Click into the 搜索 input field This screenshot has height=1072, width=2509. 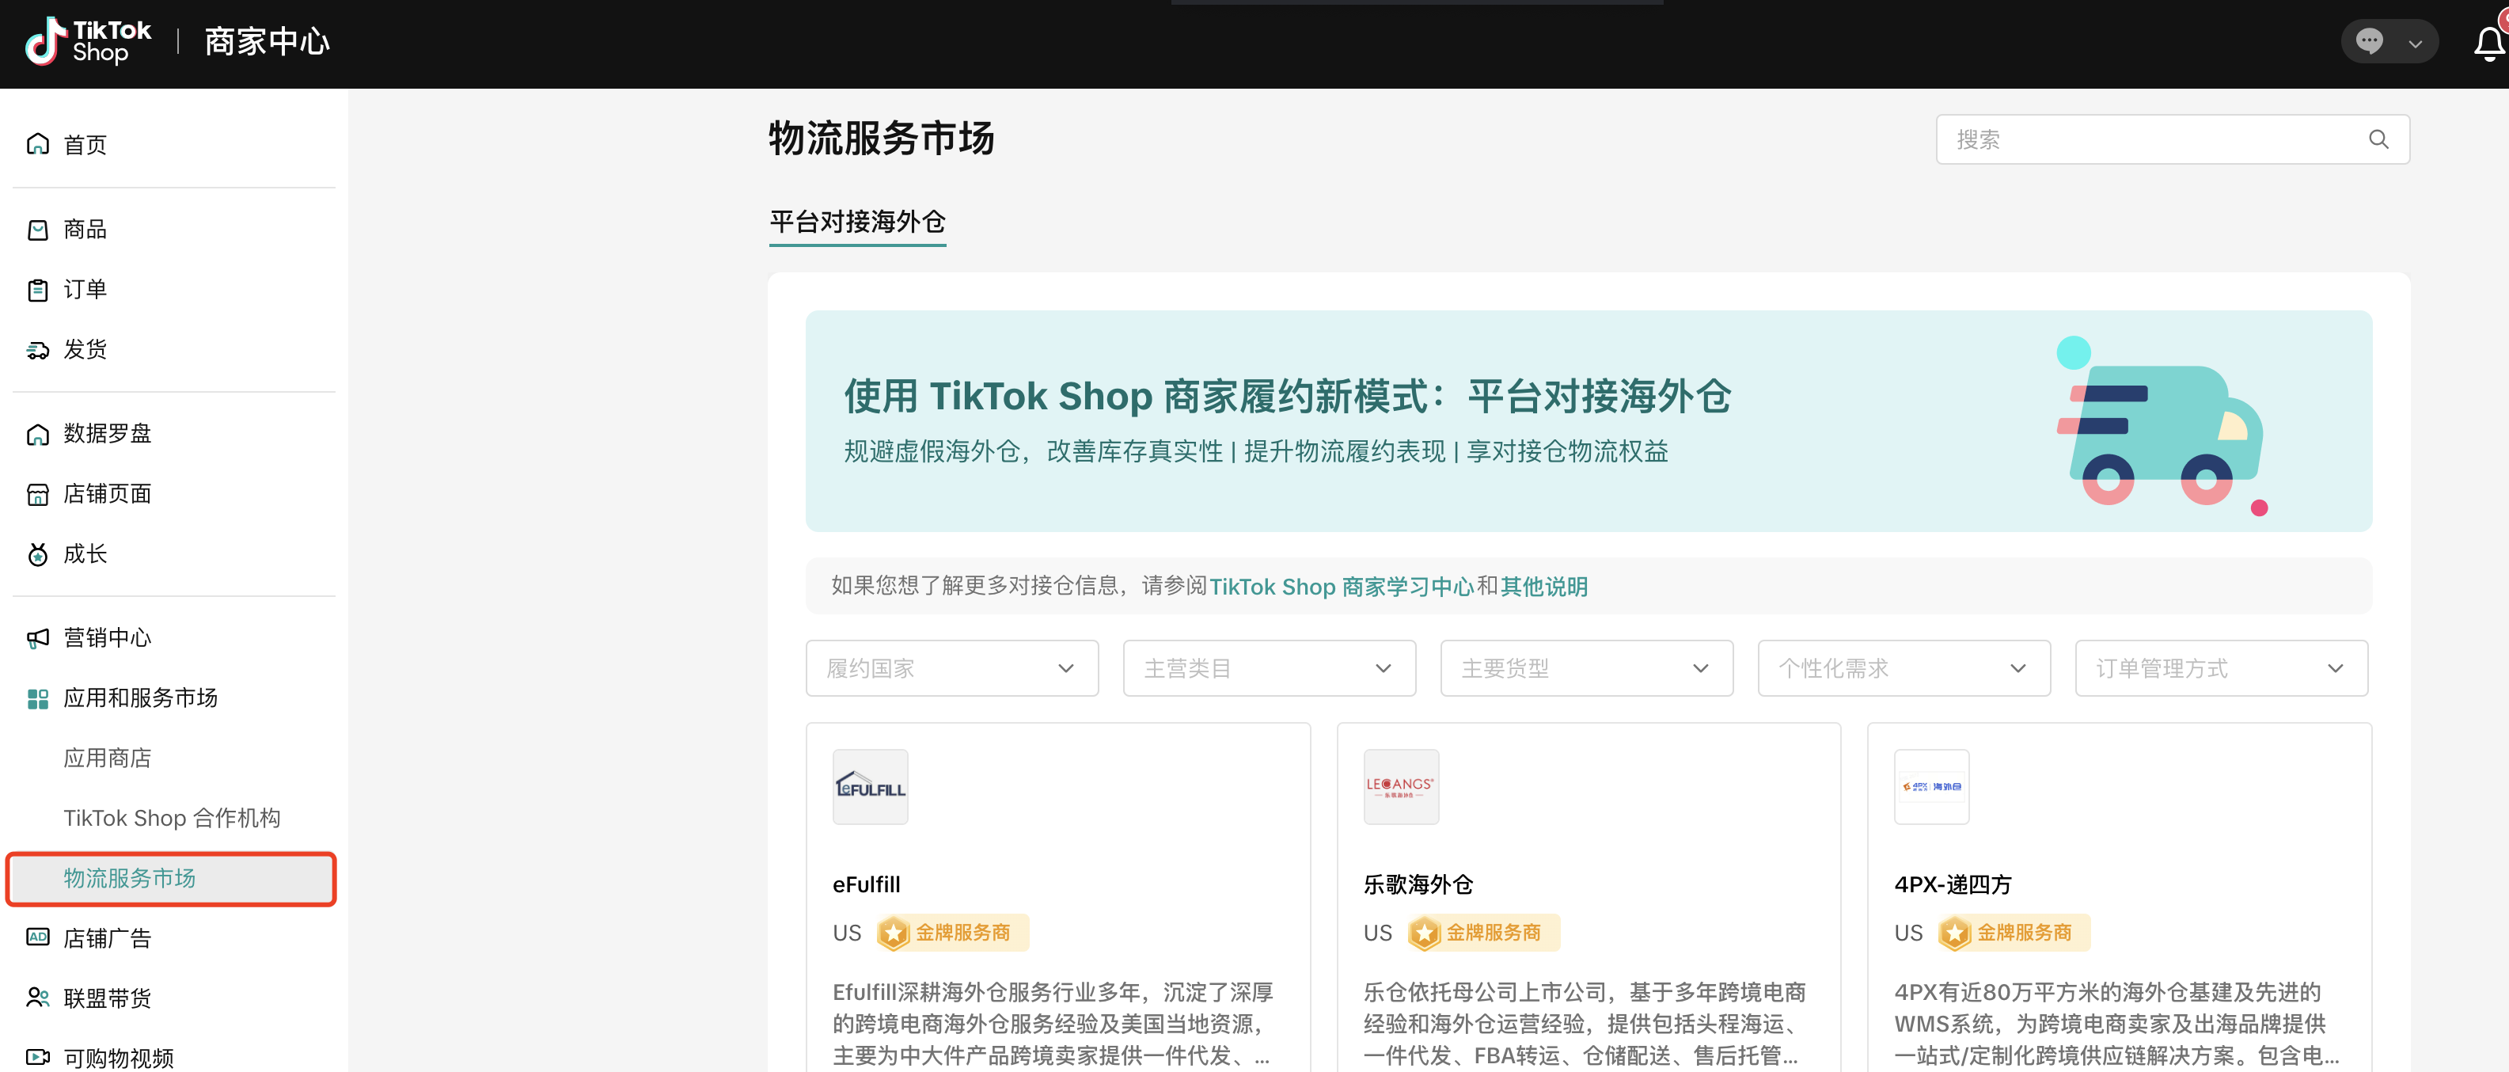pos(2143,139)
